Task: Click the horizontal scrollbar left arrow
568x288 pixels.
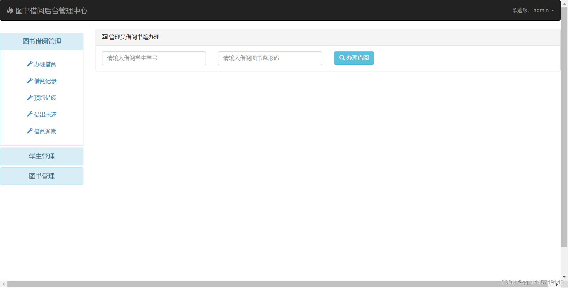Action: click(4, 284)
